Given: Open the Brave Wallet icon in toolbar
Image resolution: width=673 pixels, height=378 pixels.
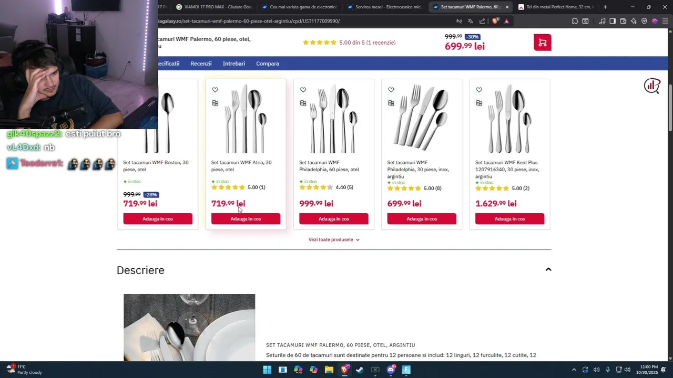Looking at the screenshot, I should point(623,21).
